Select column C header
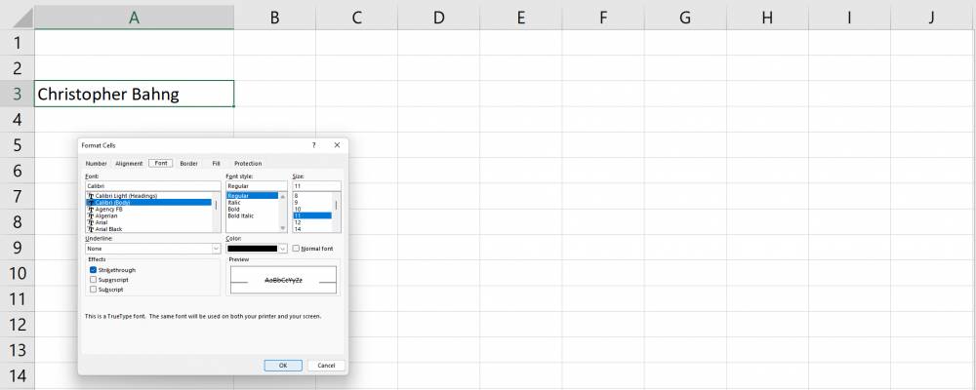 pyautogui.click(x=356, y=18)
